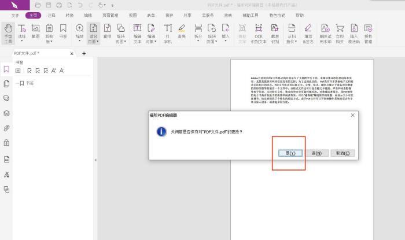The height and width of the screenshot is (240, 405).
Task: Select the Typewriter (打字机) tool
Action: 168,34
